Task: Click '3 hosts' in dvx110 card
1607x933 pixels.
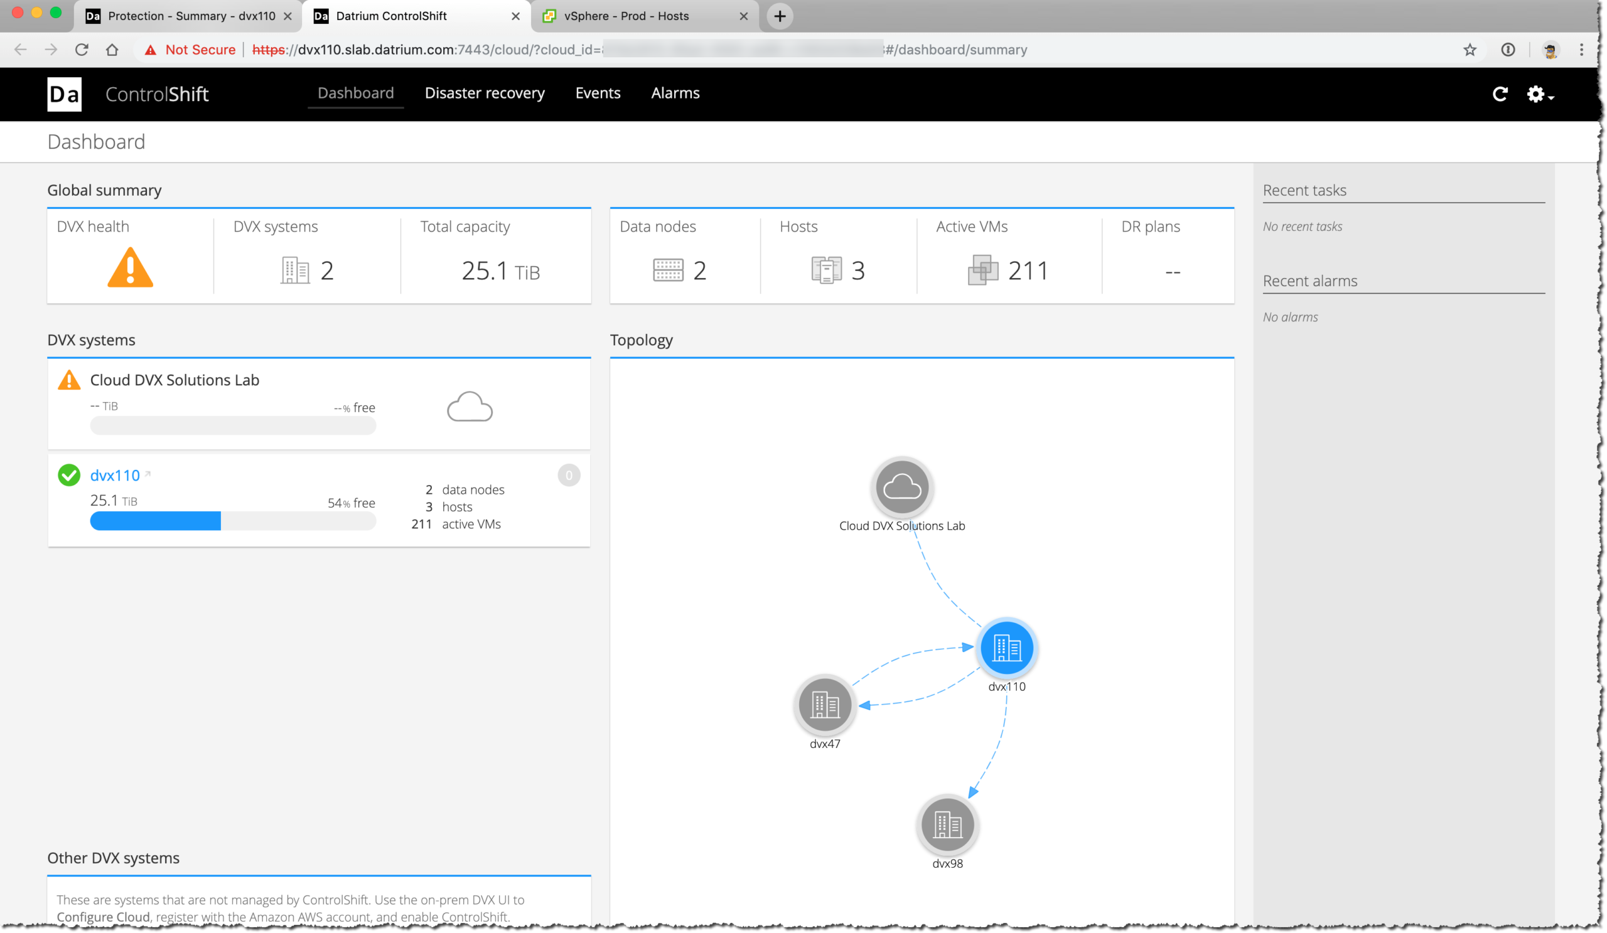Action: pyautogui.click(x=449, y=506)
